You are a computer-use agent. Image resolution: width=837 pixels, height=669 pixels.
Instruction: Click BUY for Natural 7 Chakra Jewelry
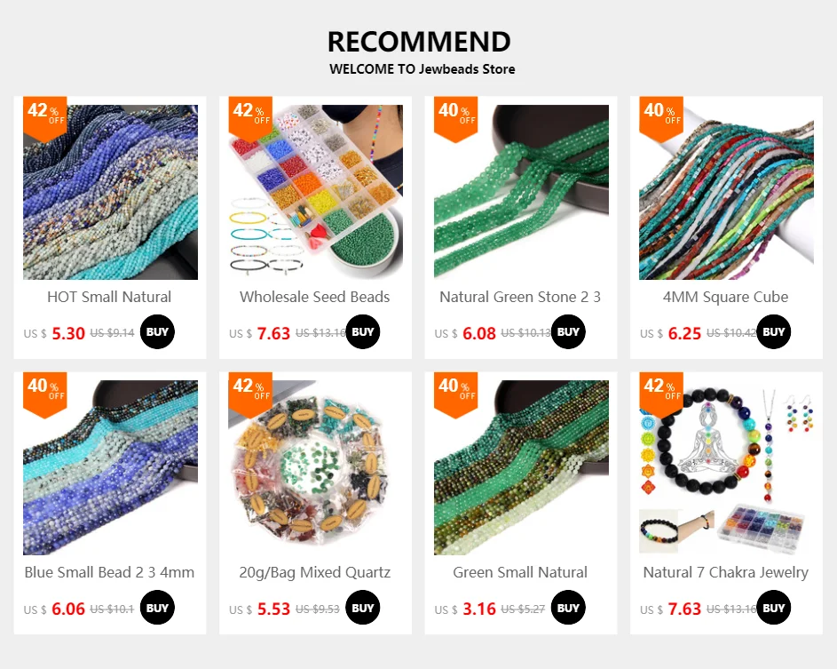(x=774, y=608)
